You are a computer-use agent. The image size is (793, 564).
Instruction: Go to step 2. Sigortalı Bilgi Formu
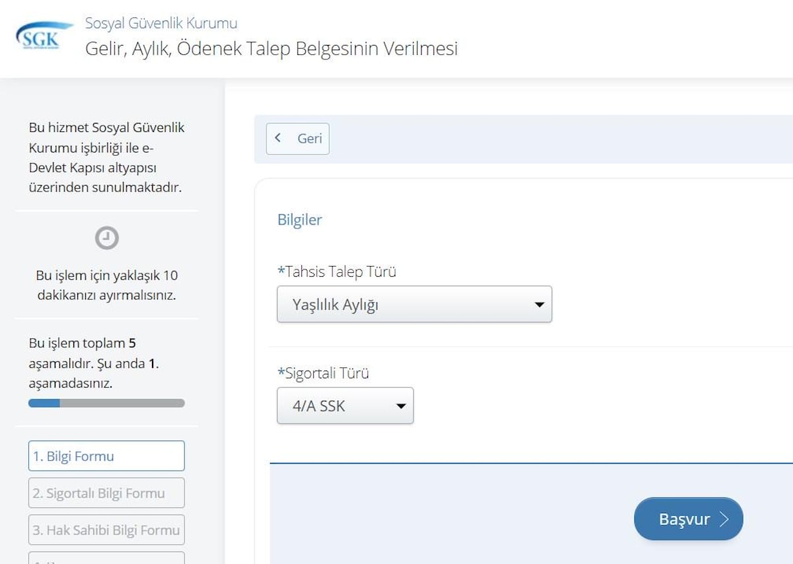click(x=106, y=493)
